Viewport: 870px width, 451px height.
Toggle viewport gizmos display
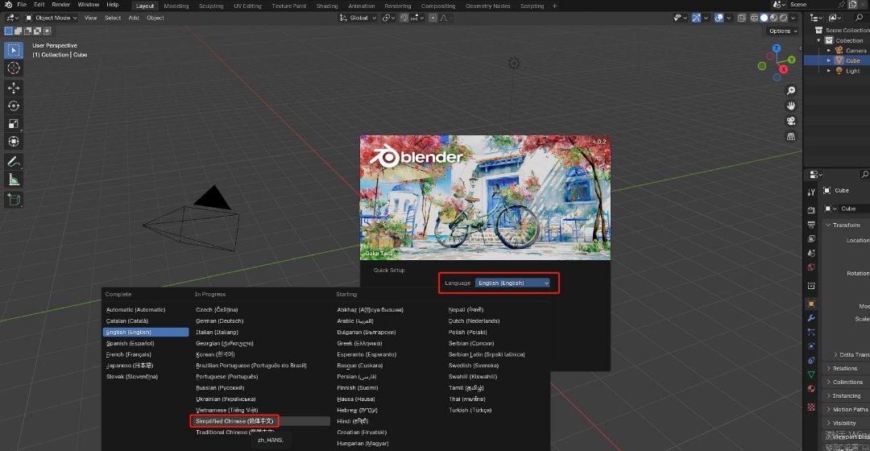click(697, 18)
